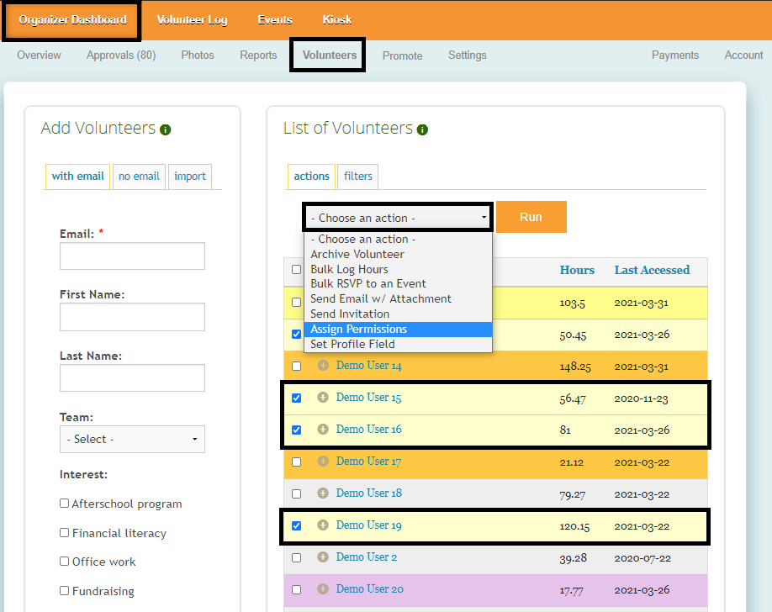Switch to the filters tab
Image resolution: width=772 pixels, height=612 pixels.
(358, 177)
